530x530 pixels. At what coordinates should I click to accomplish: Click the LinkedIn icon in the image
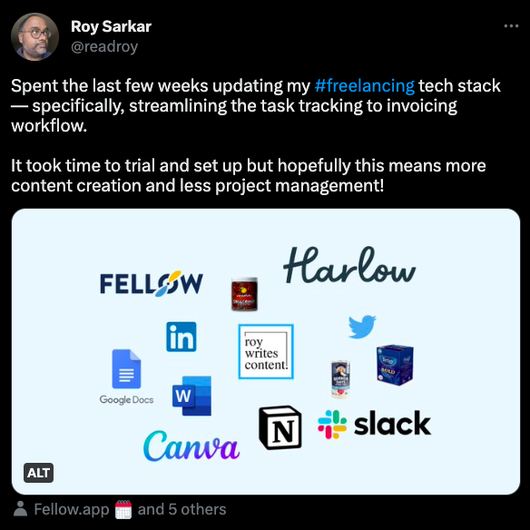[182, 337]
